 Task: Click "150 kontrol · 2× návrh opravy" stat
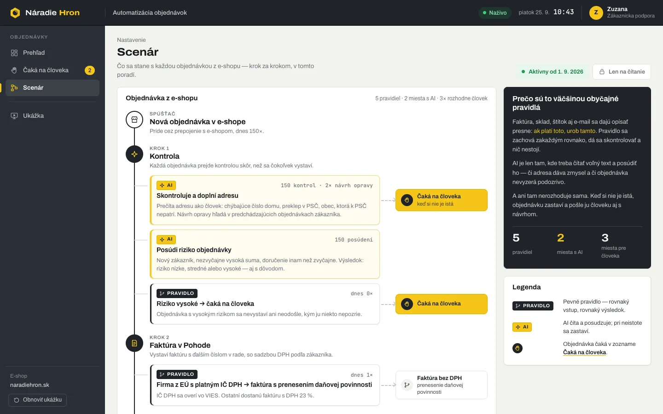tap(327, 185)
